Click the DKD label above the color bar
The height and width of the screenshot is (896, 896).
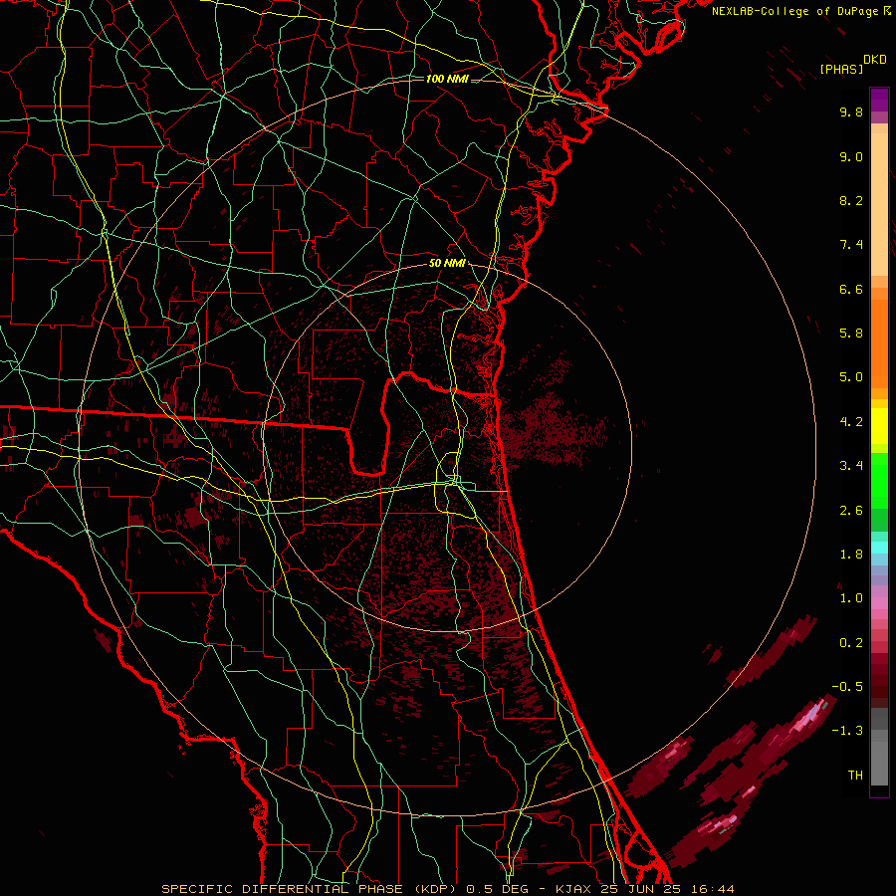click(875, 60)
